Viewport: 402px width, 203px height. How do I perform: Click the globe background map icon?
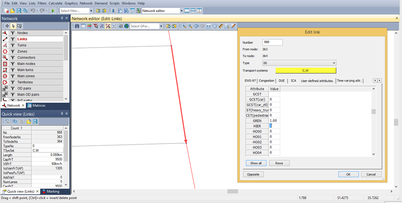(126, 26)
